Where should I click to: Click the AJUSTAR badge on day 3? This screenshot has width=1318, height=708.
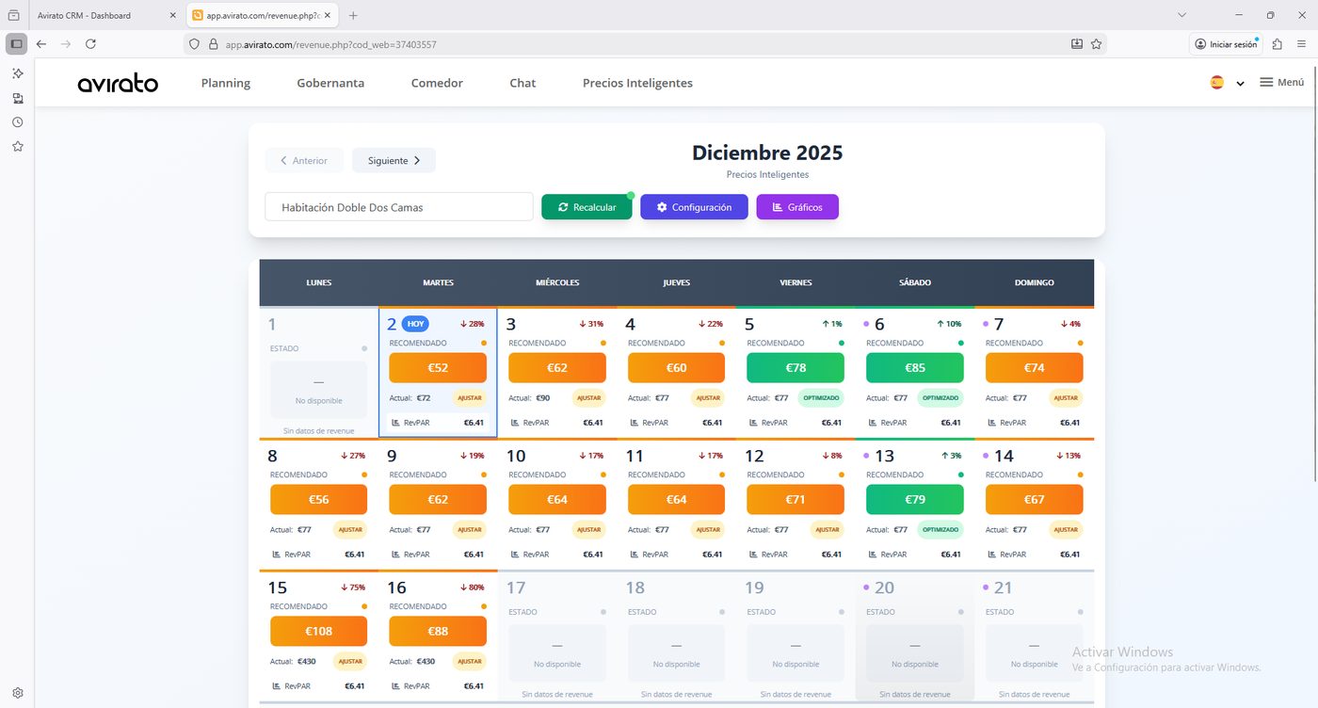pyautogui.click(x=589, y=398)
